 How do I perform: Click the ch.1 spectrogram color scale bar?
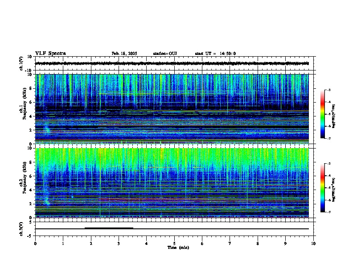tap(323, 114)
